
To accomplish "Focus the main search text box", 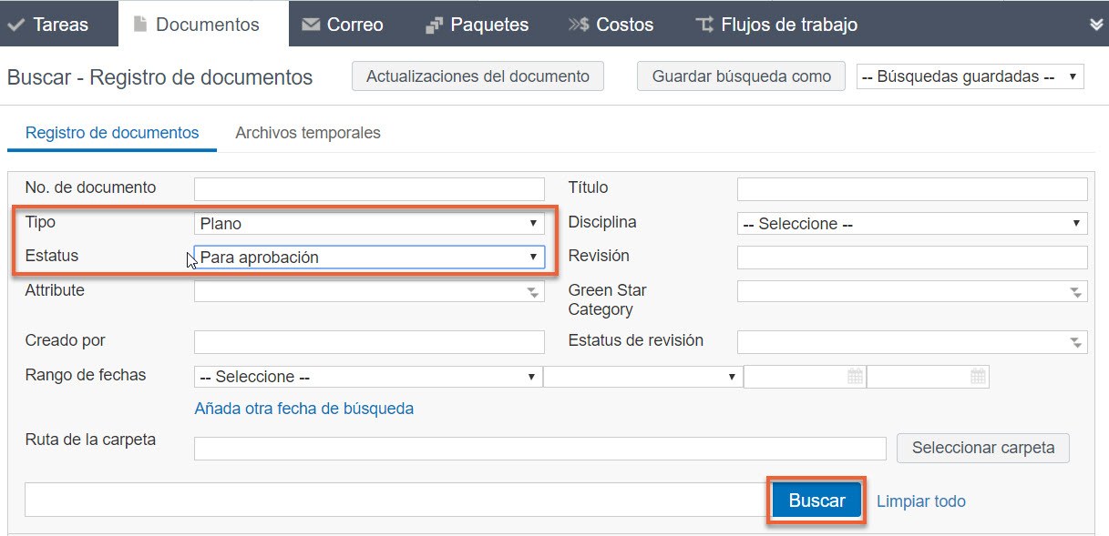I will coord(396,500).
